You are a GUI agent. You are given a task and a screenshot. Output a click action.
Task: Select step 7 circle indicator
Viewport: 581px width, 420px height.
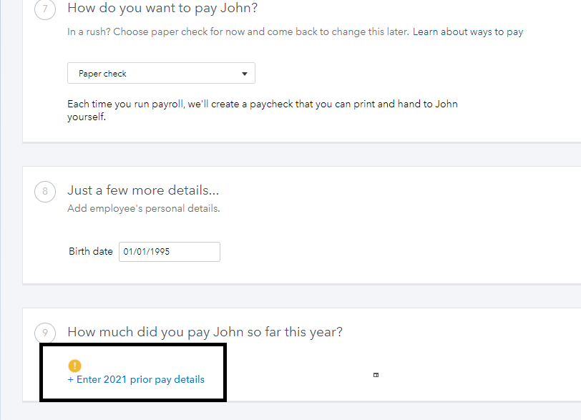point(45,10)
